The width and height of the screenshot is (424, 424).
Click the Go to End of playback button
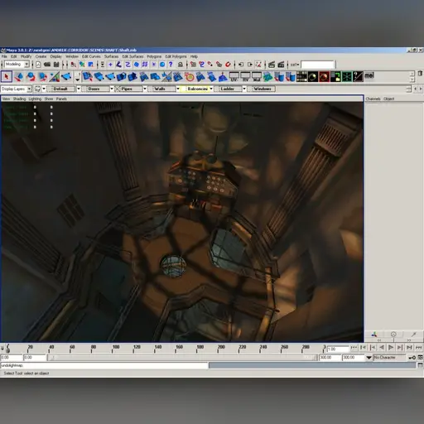tap(419, 348)
